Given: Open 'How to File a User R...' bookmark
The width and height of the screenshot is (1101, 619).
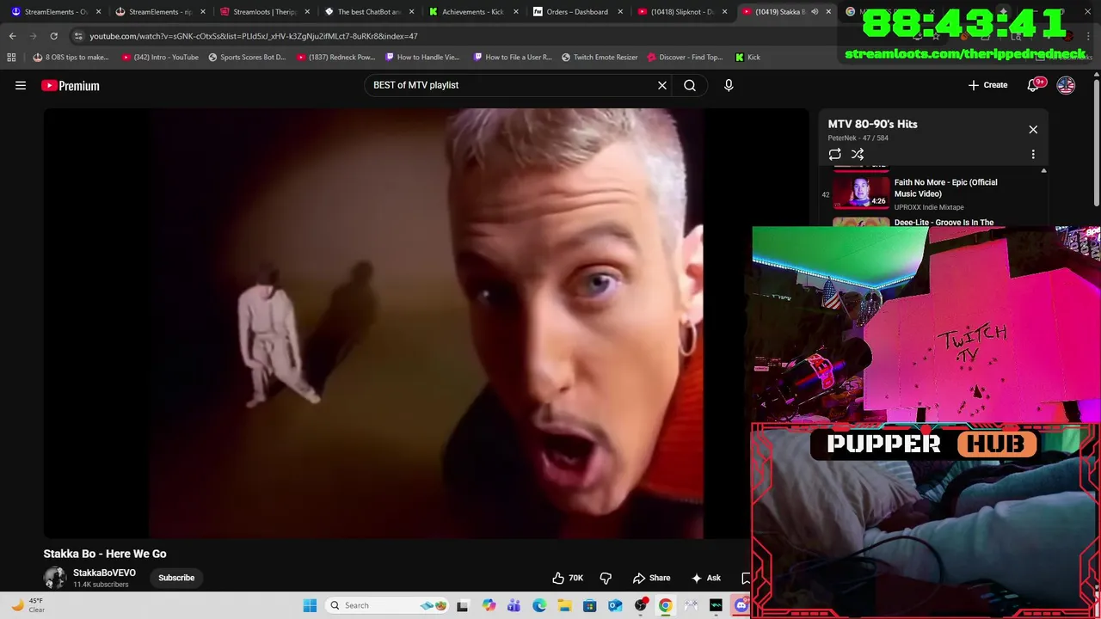Looking at the screenshot, I should point(513,57).
